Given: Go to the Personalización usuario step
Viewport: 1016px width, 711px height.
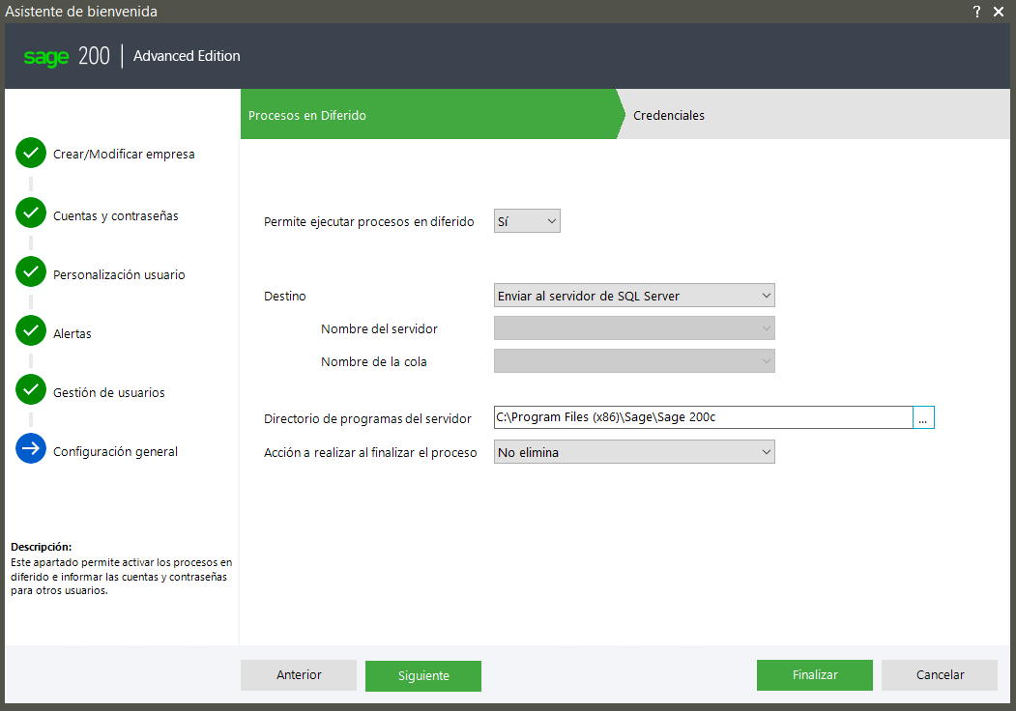Looking at the screenshot, I should click(119, 274).
